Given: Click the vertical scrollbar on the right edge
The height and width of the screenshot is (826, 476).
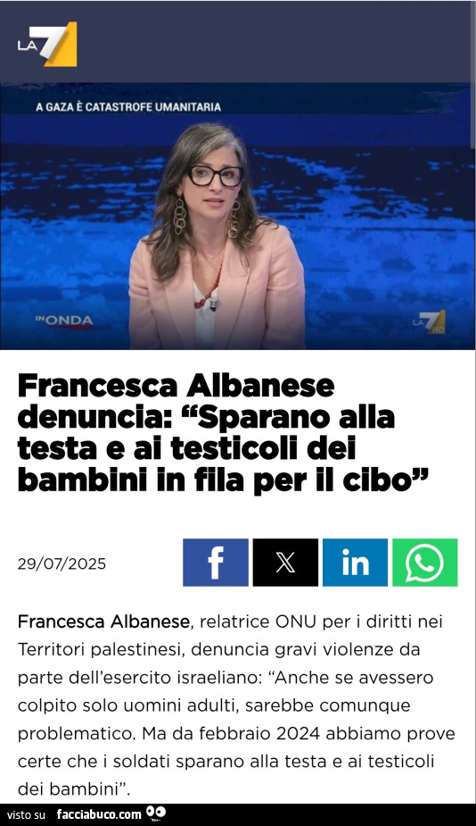Looking at the screenshot, I should (472, 74).
